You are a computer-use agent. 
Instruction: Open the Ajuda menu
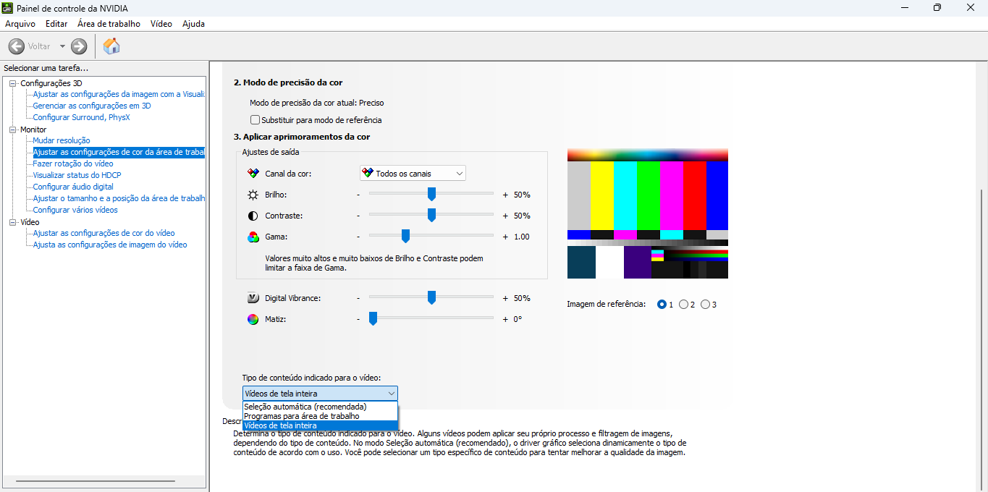[x=193, y=24]
